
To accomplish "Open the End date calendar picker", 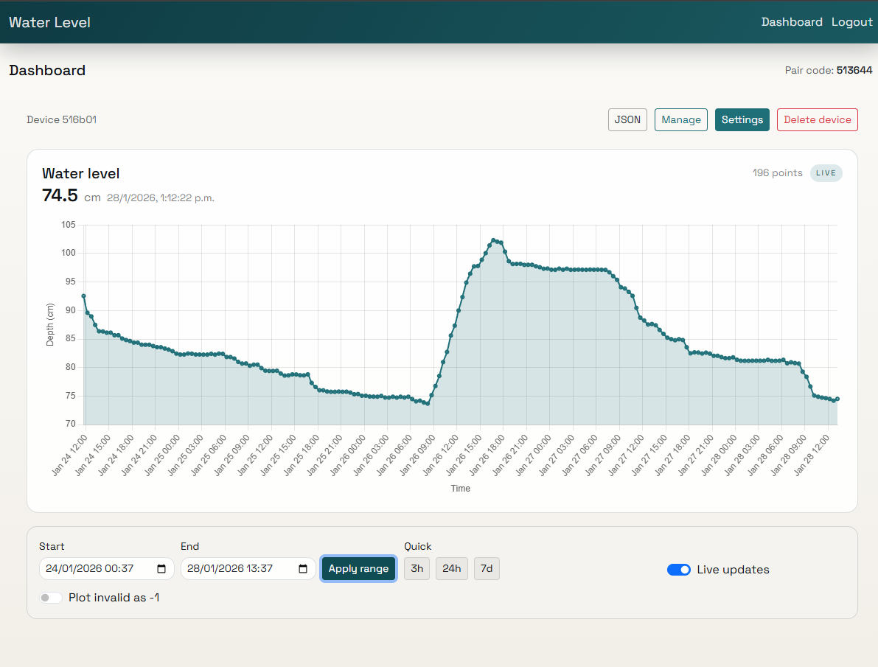I will 302,568.
